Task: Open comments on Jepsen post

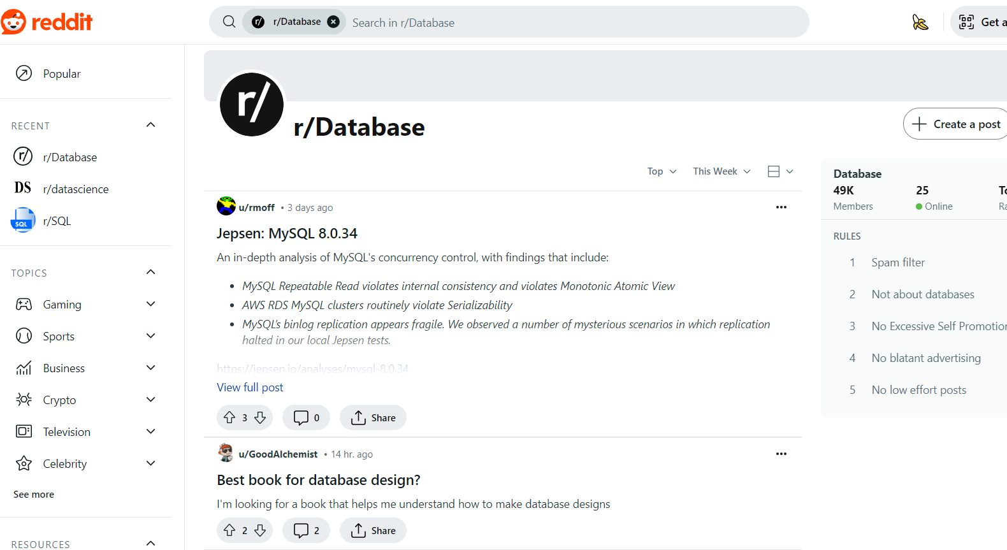Action: click(x=306, y=417)
